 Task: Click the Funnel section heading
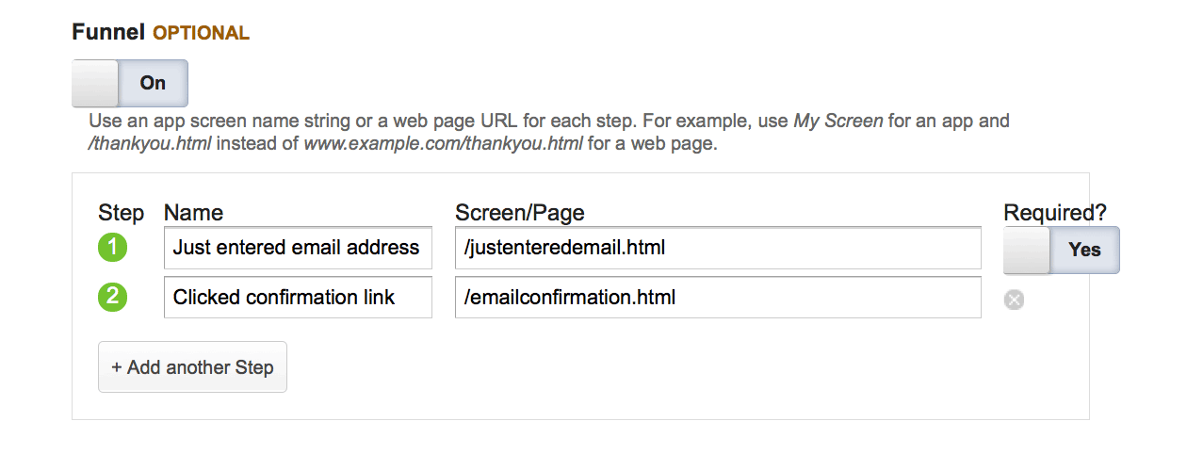pos(108,32)
